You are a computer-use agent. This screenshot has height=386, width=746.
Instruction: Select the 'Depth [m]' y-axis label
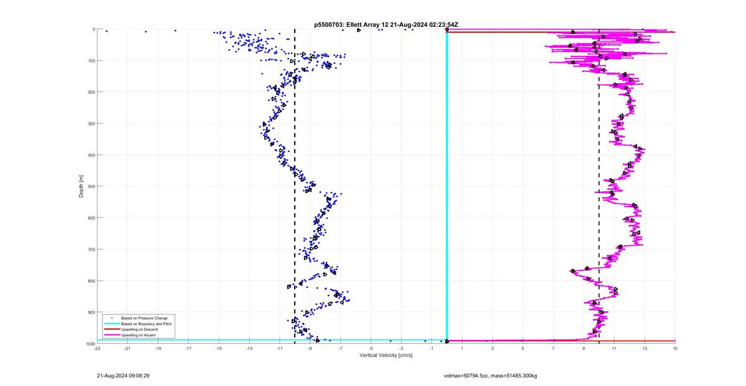point(81,186)
